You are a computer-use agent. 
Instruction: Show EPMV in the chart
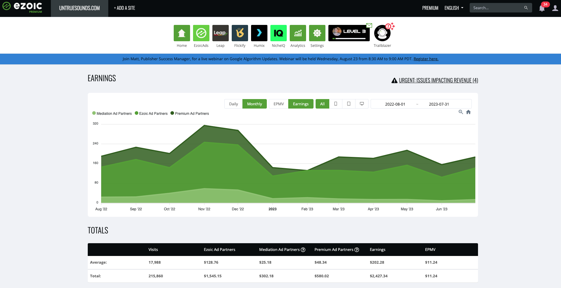point(279,104)
